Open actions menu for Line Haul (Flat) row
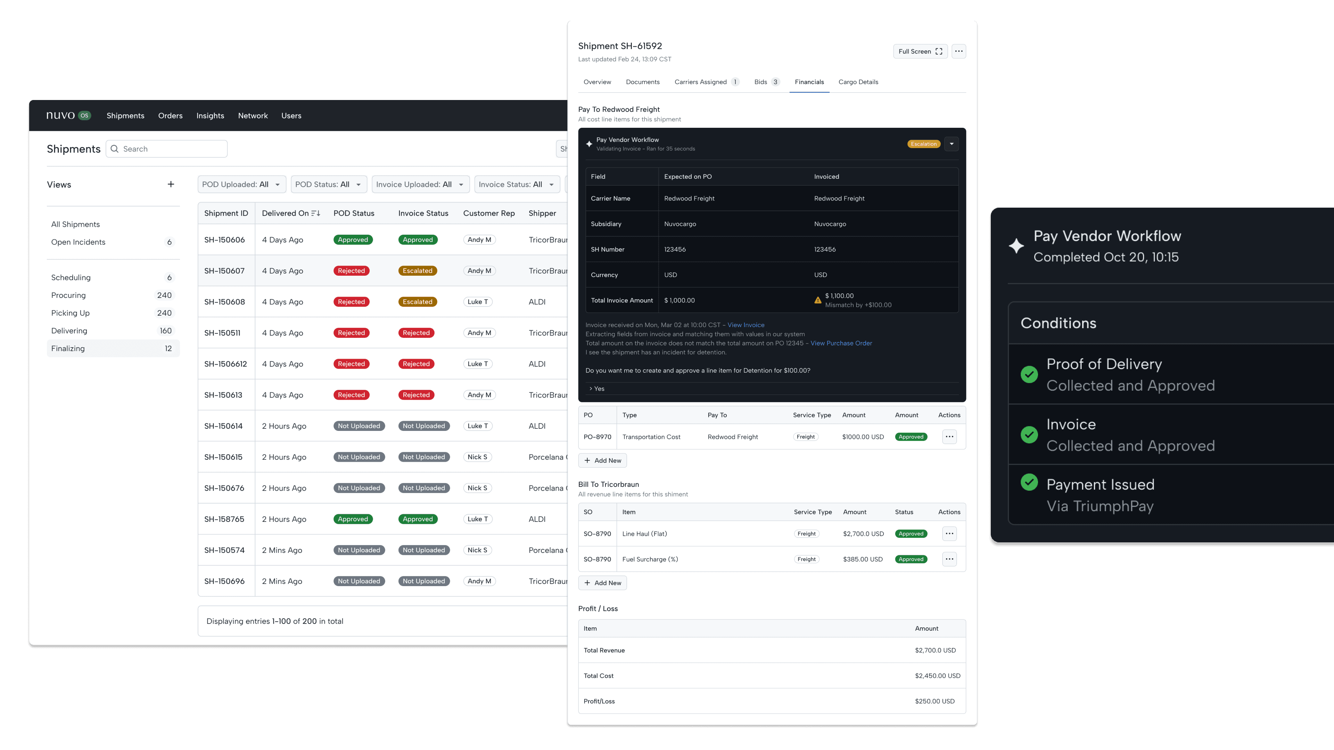1334x750 pixels. (949, 534)
